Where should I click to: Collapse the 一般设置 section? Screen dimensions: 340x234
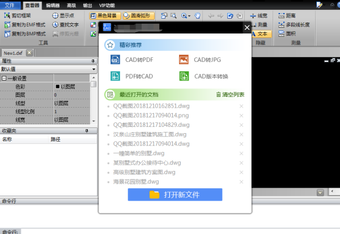(x=4, y=79)
